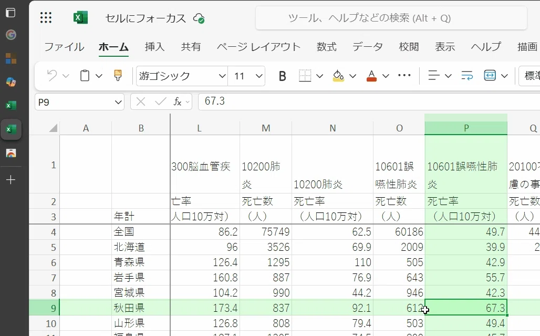540x336 pixels.
Task: Click the insert function fx icon
Action: click(178, 101)
